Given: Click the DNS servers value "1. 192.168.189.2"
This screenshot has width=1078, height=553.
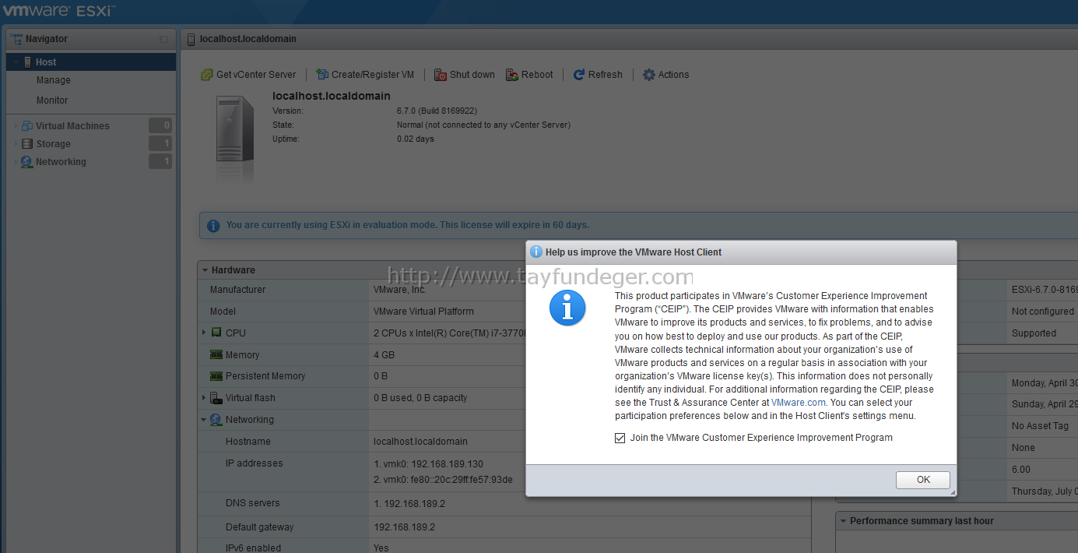Looking at the screenshot, I should click(409, 504).
